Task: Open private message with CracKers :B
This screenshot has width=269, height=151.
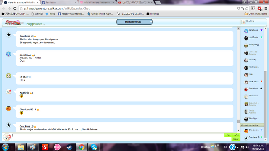Action: point(254,137)
